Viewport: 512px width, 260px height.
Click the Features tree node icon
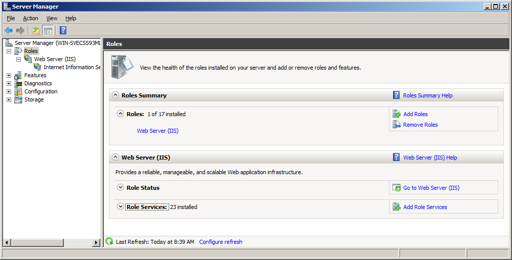pos(19,75)
